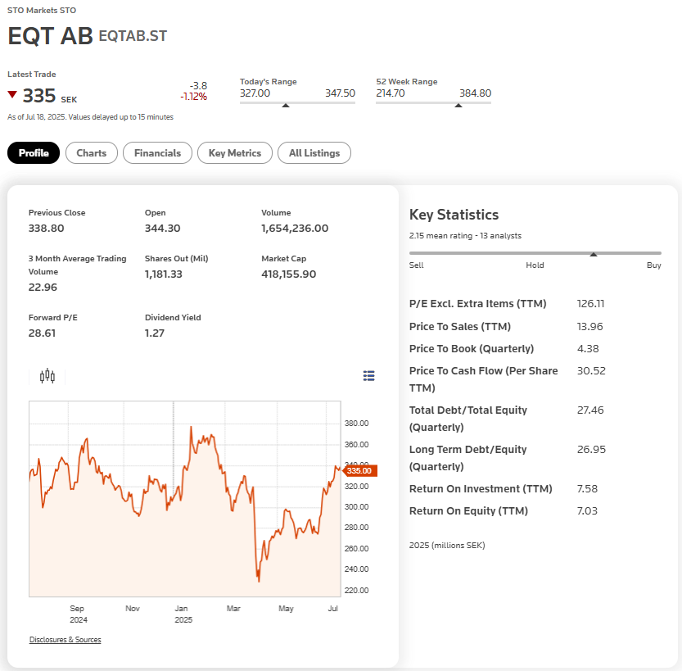
Task: Open the Charts tab
Action: (x=92, y=152)
